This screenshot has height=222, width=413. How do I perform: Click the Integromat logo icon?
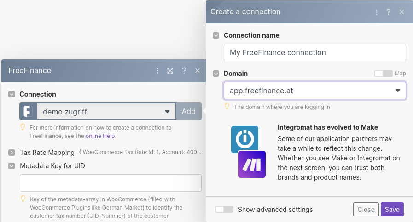point(244,139)
